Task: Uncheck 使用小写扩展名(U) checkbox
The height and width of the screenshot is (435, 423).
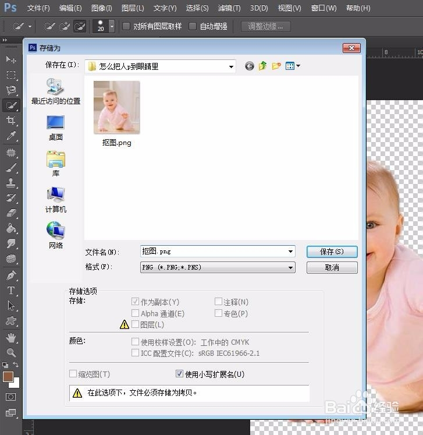Action: tap(179, 374)
